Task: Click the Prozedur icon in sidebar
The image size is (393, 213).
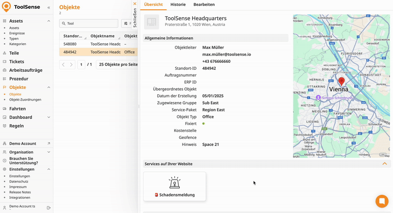Action: [x=4, y=79]
